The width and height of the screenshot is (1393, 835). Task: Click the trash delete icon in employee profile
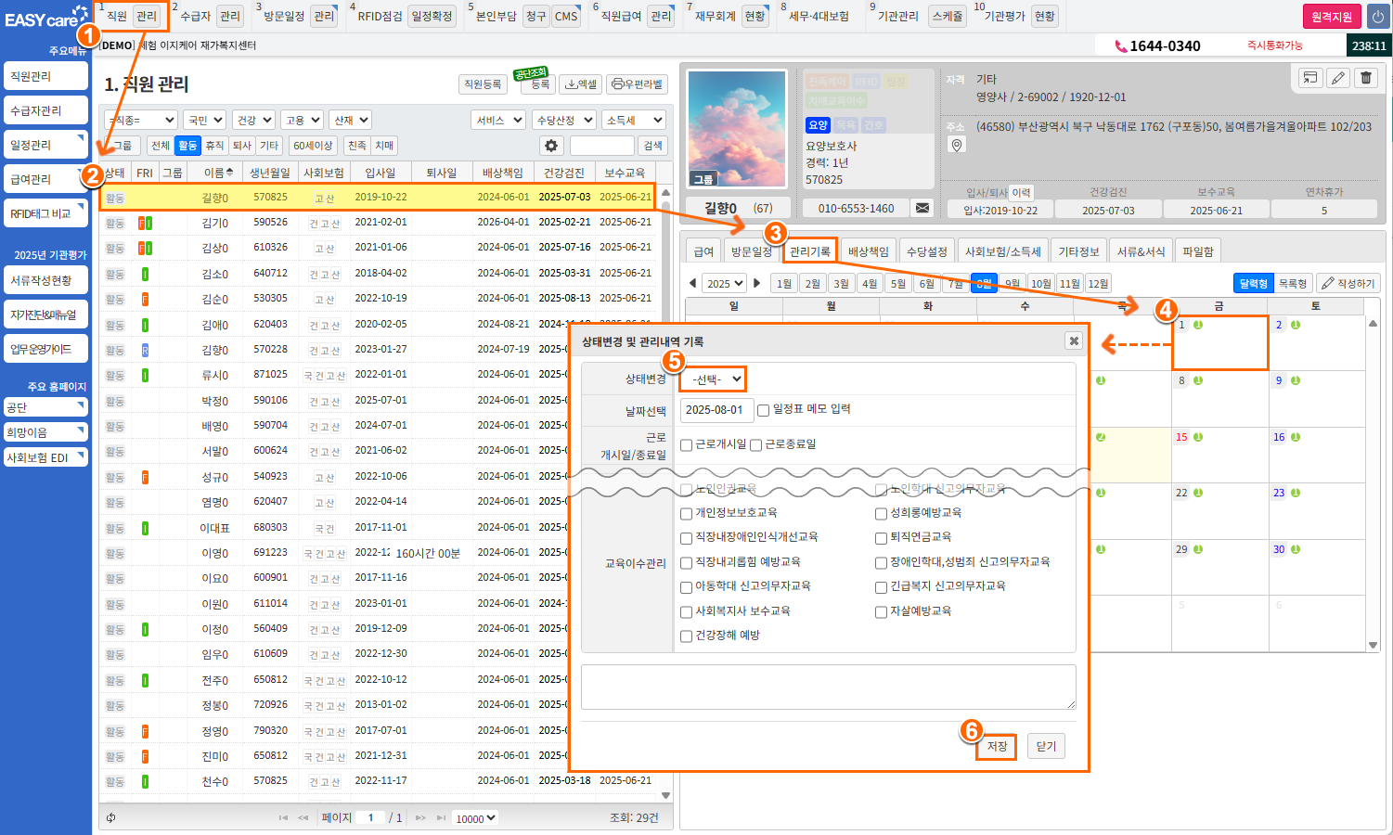[x=1366, y=78]
